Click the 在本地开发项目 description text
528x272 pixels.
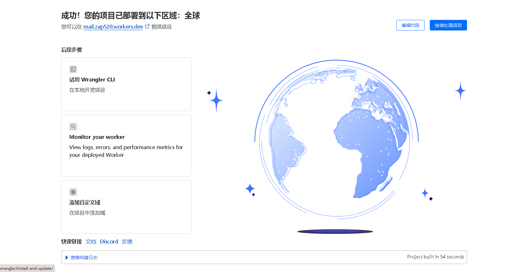87,90
